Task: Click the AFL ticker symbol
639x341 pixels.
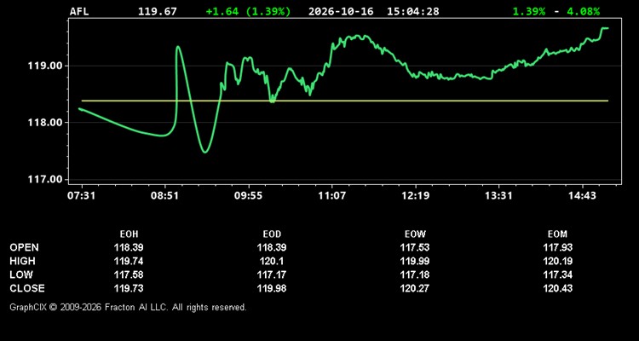Action: coord(79,11)
